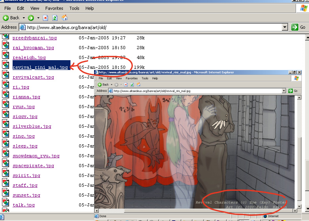This screenshot has height=221, width=309.
Task: Click the Back arrow icon in main window
Action: (x=6, y=18)
